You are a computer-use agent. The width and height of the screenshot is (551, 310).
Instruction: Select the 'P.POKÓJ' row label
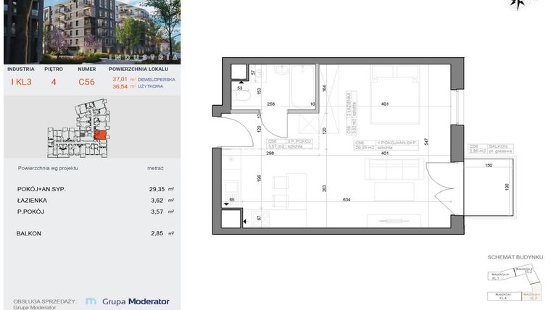[30, 211]
